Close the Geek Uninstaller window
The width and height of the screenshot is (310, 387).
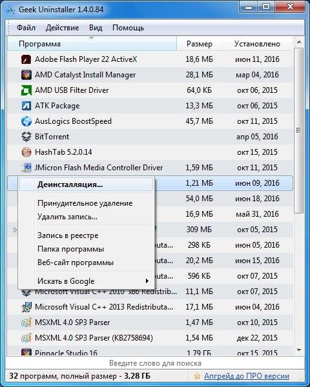(x=290, y=7)
